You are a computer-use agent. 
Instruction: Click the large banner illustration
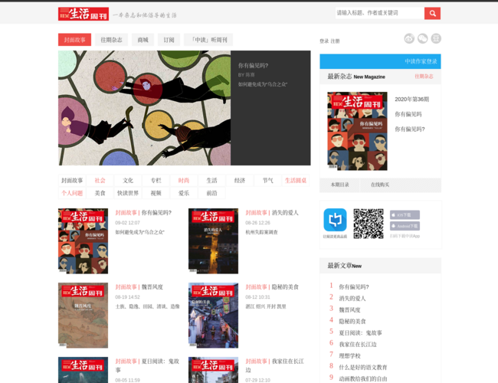click(x=145, y=108)
